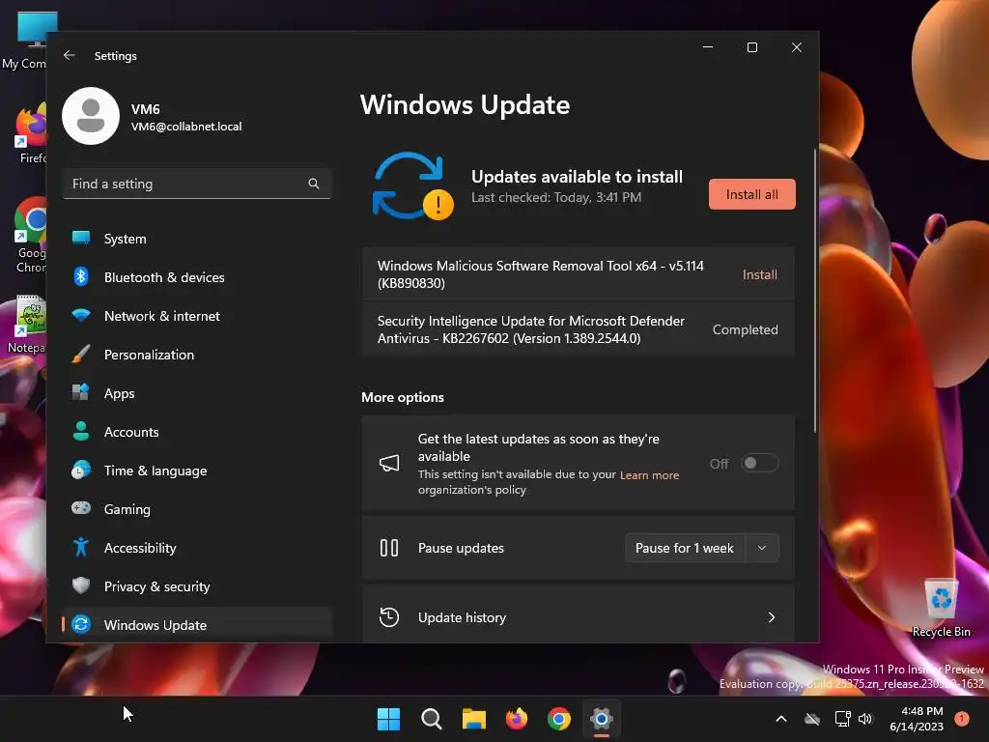Click the Windows Update sync icon in sidebar

coord(81,625)
